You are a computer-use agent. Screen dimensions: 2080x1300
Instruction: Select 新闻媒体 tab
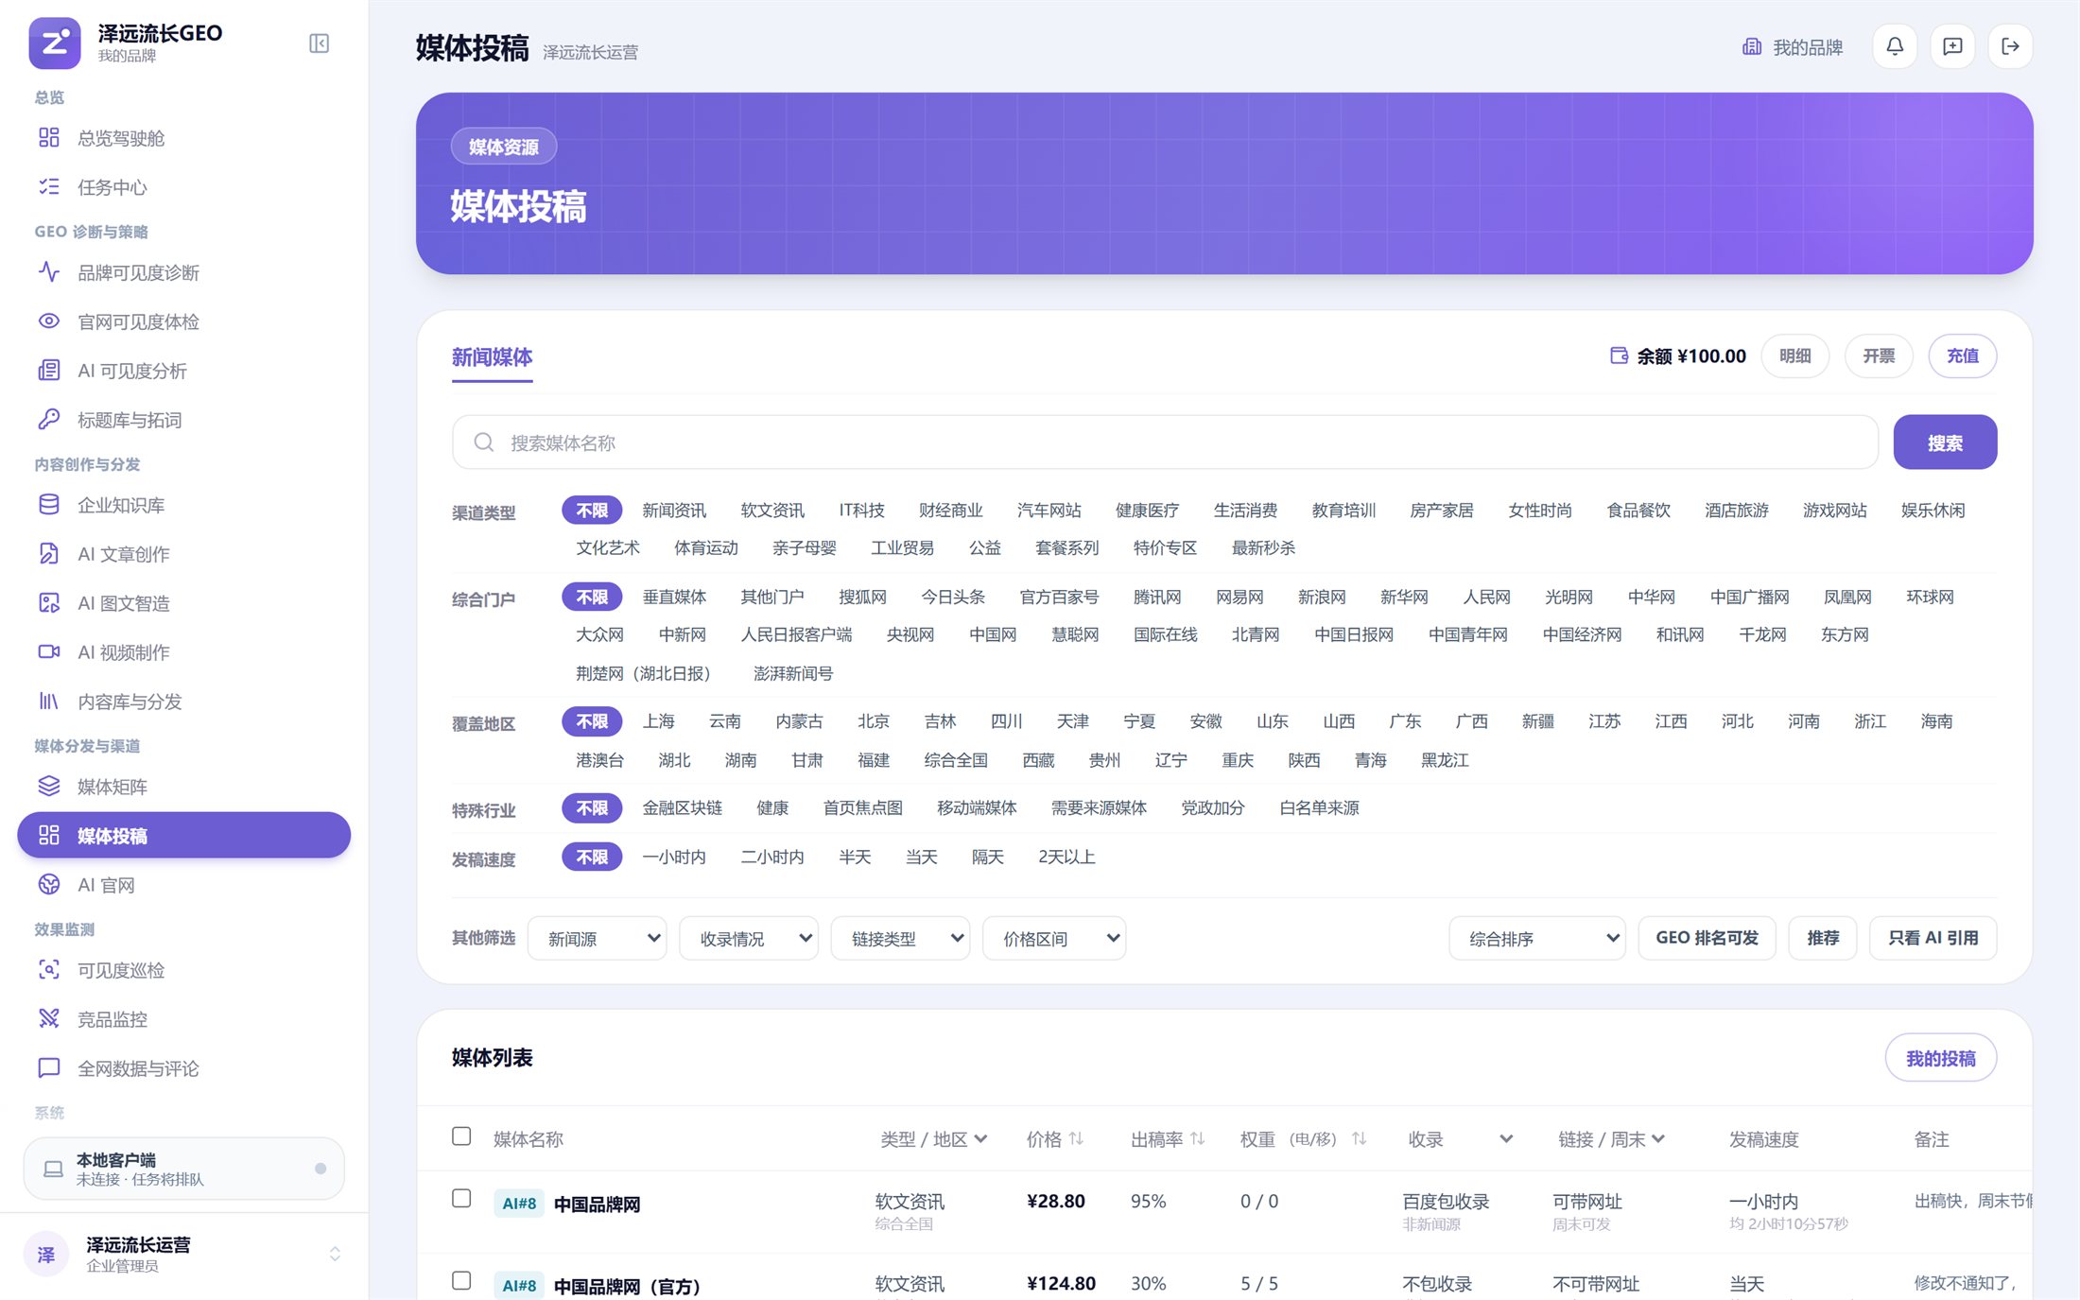(x=492, y=356)
